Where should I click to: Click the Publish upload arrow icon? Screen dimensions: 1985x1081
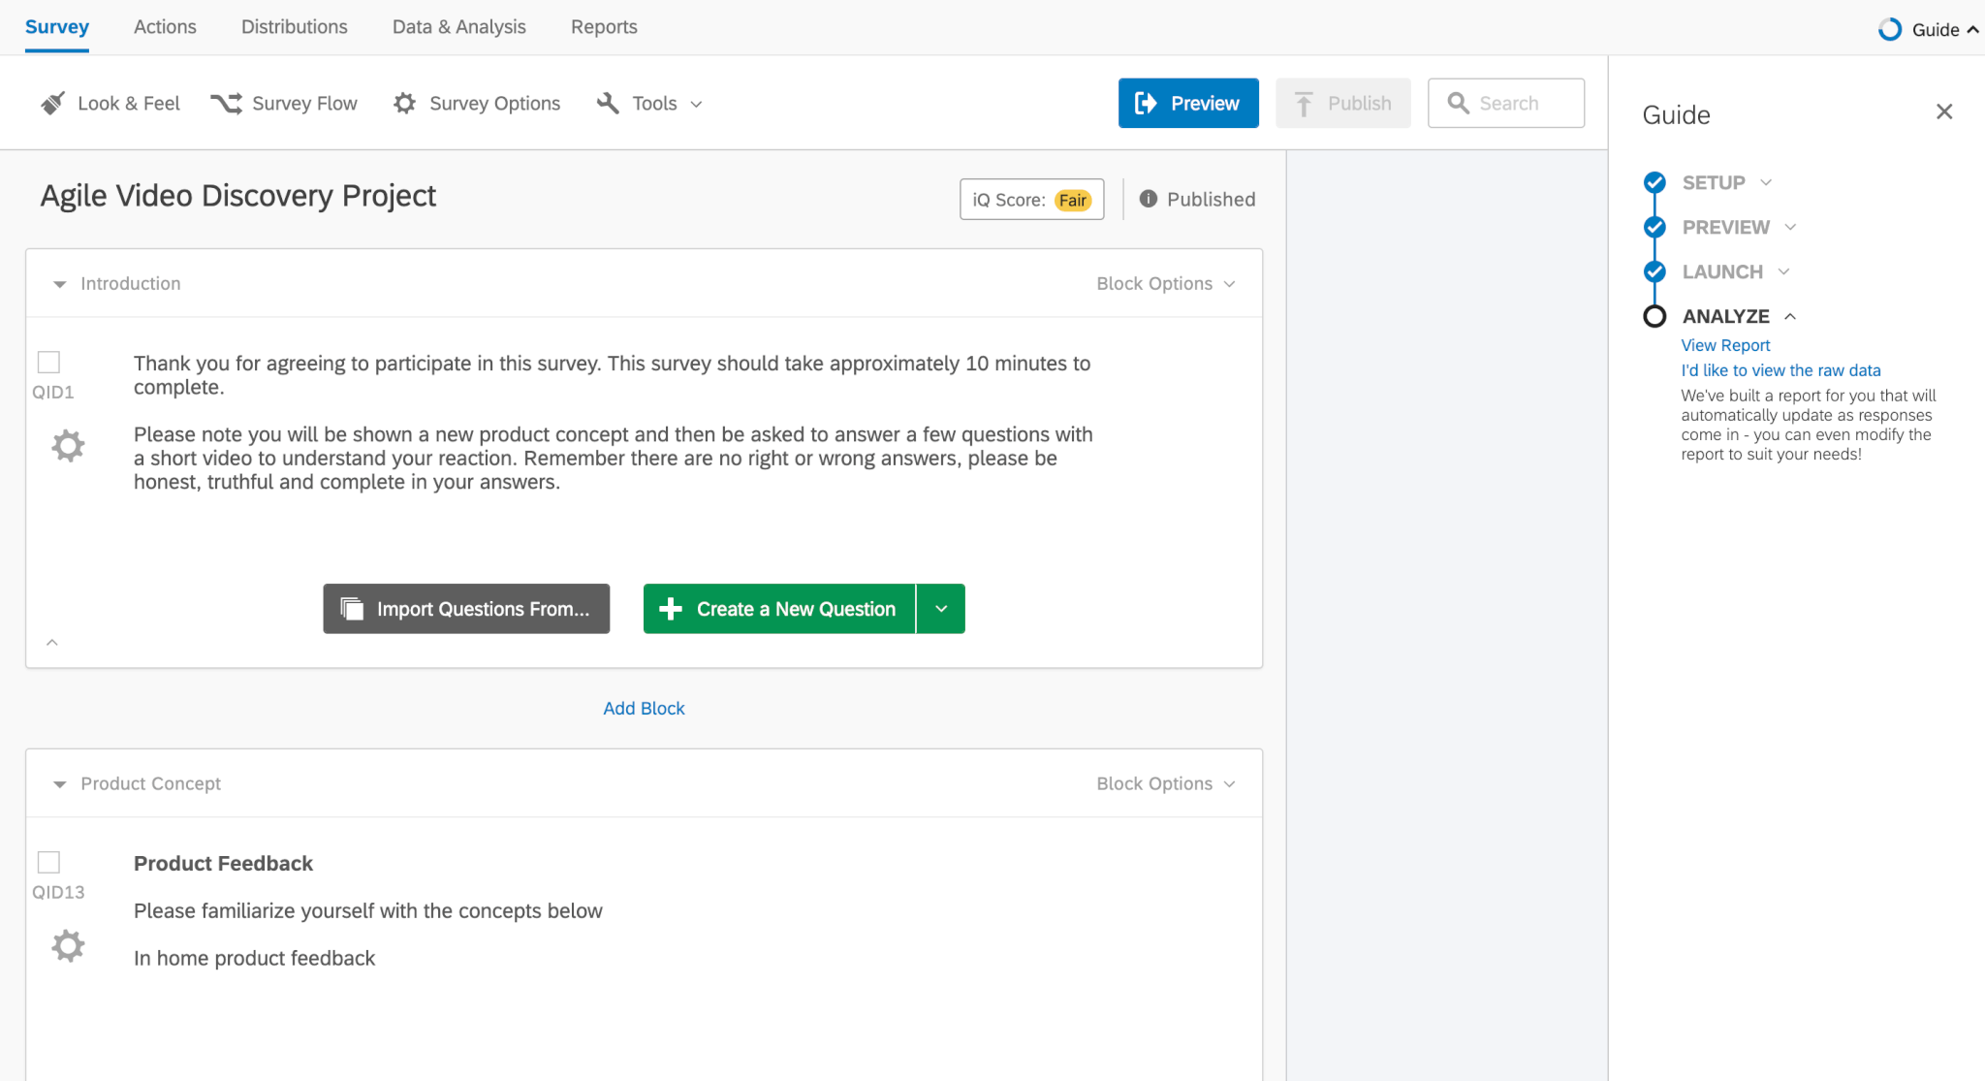tap(1304, 104)
